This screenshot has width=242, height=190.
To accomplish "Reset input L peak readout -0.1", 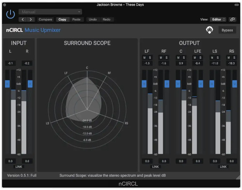I will point(10,63).
